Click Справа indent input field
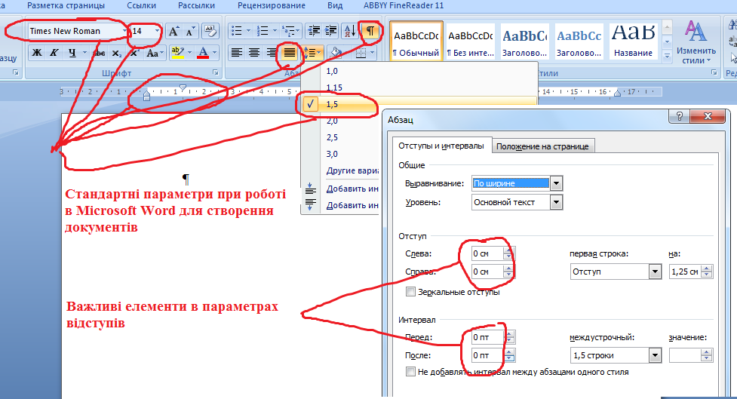 point(487,272)
